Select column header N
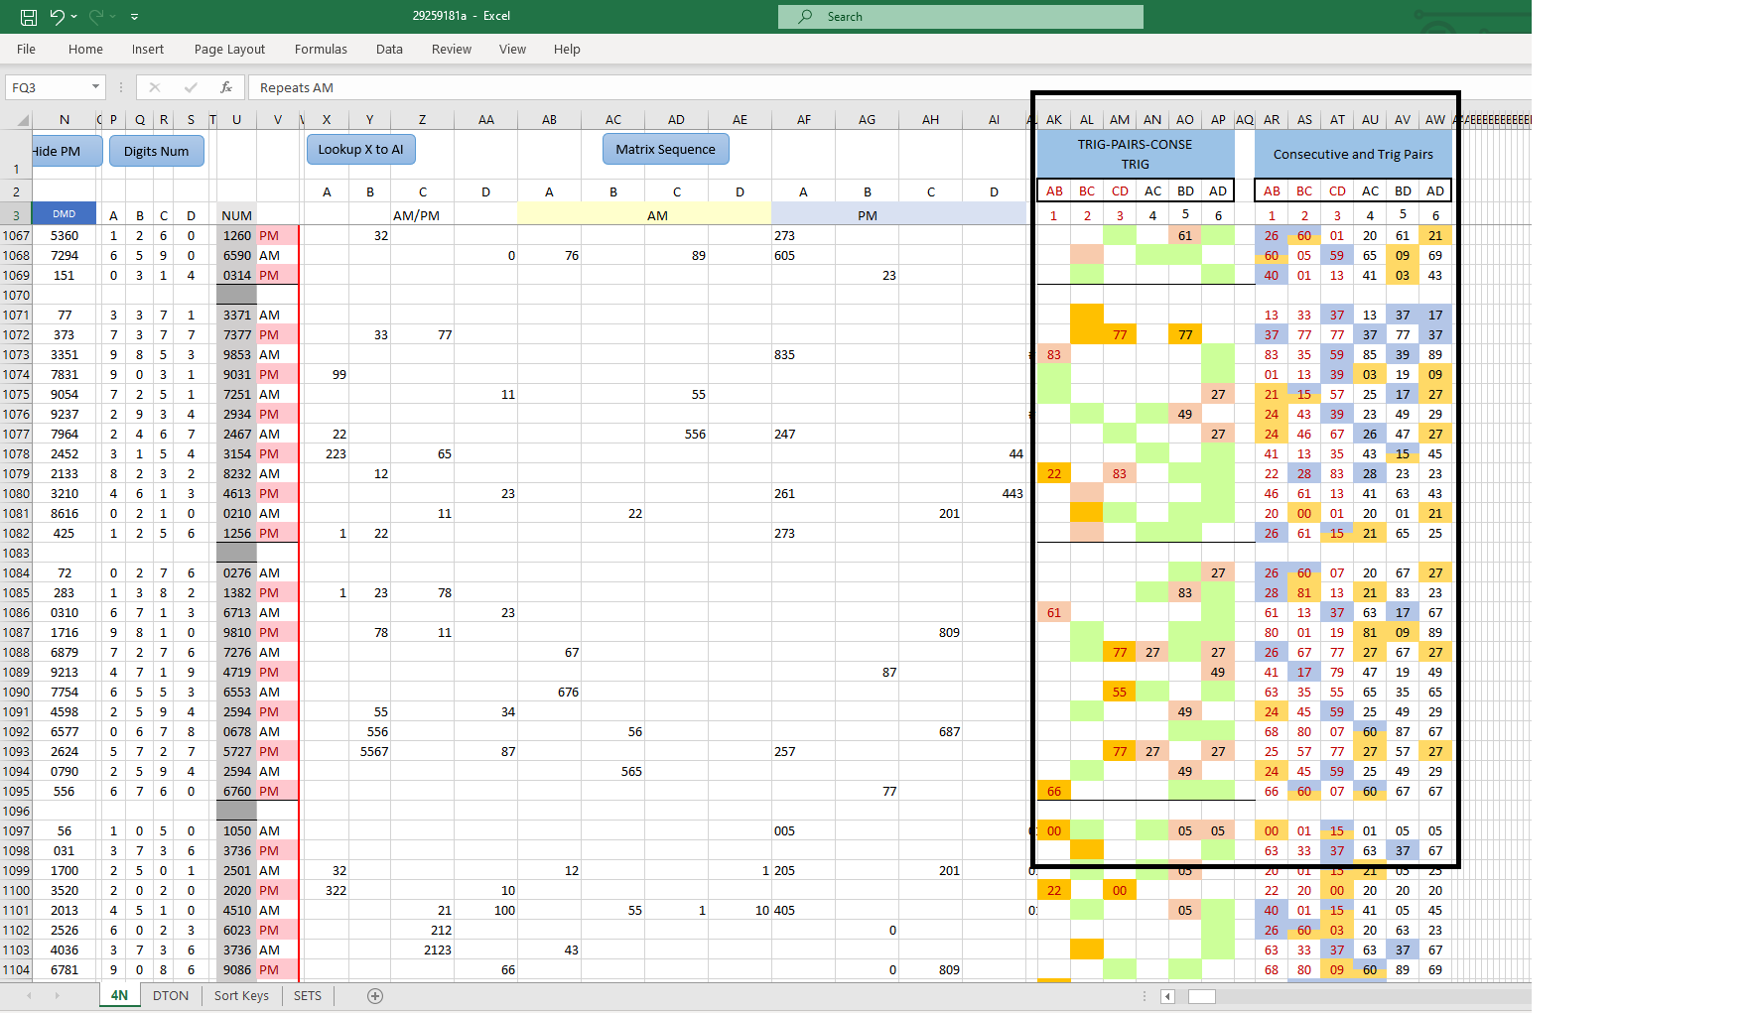This screenshot has height=1013, width=1754. click(x=65, y=120)
